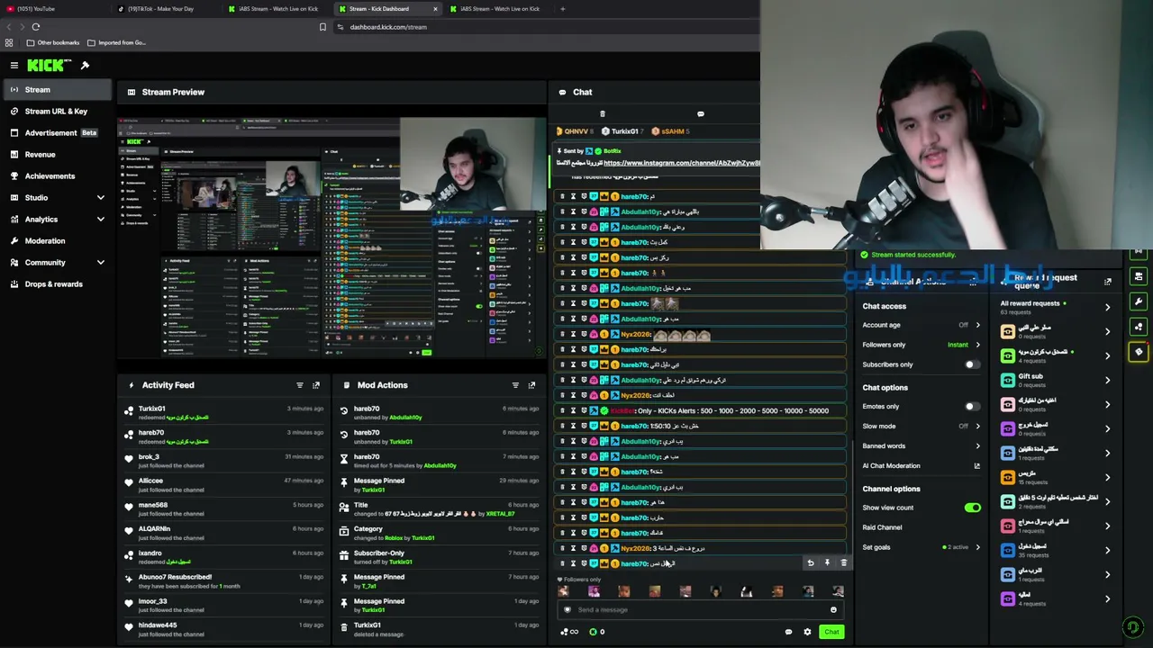Open the Imported from Google bookmarks folder

(117, 42)
